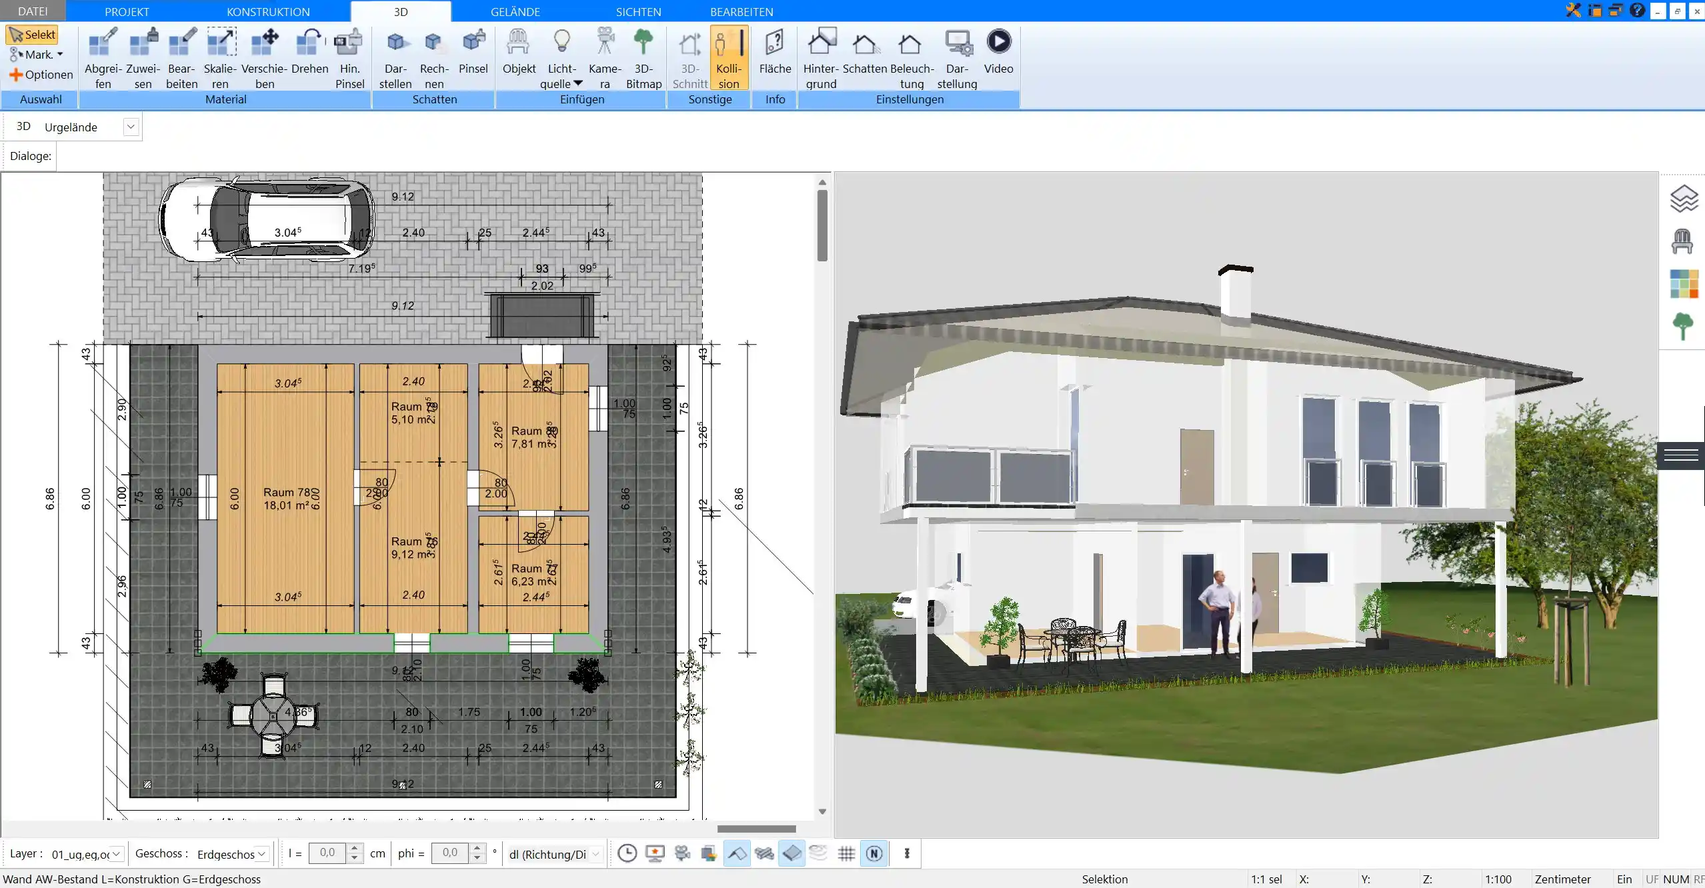Open the plants tree sidebar icon
Viewport: 1705px width, 888px height.
click(x=1683, y=327)
